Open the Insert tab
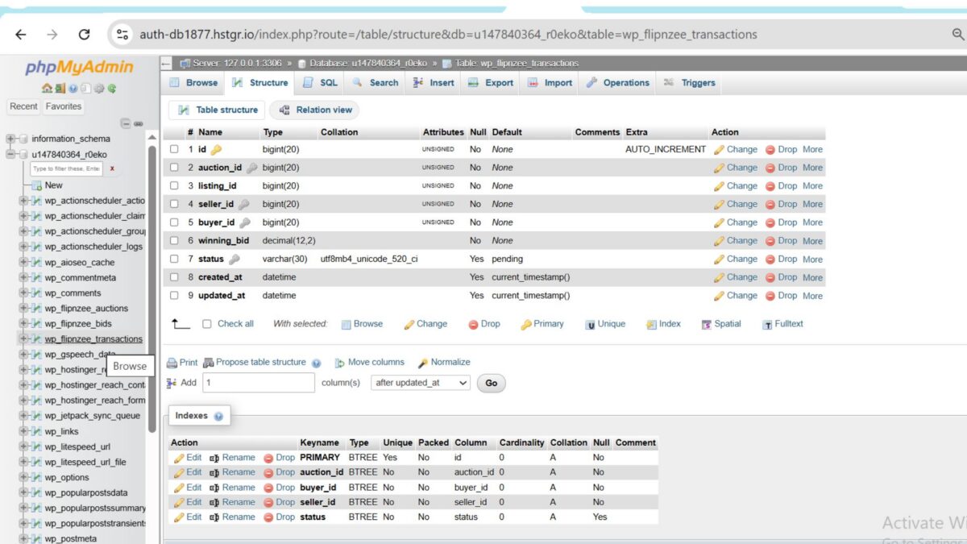967x544 pixels. tap(434, 82)
